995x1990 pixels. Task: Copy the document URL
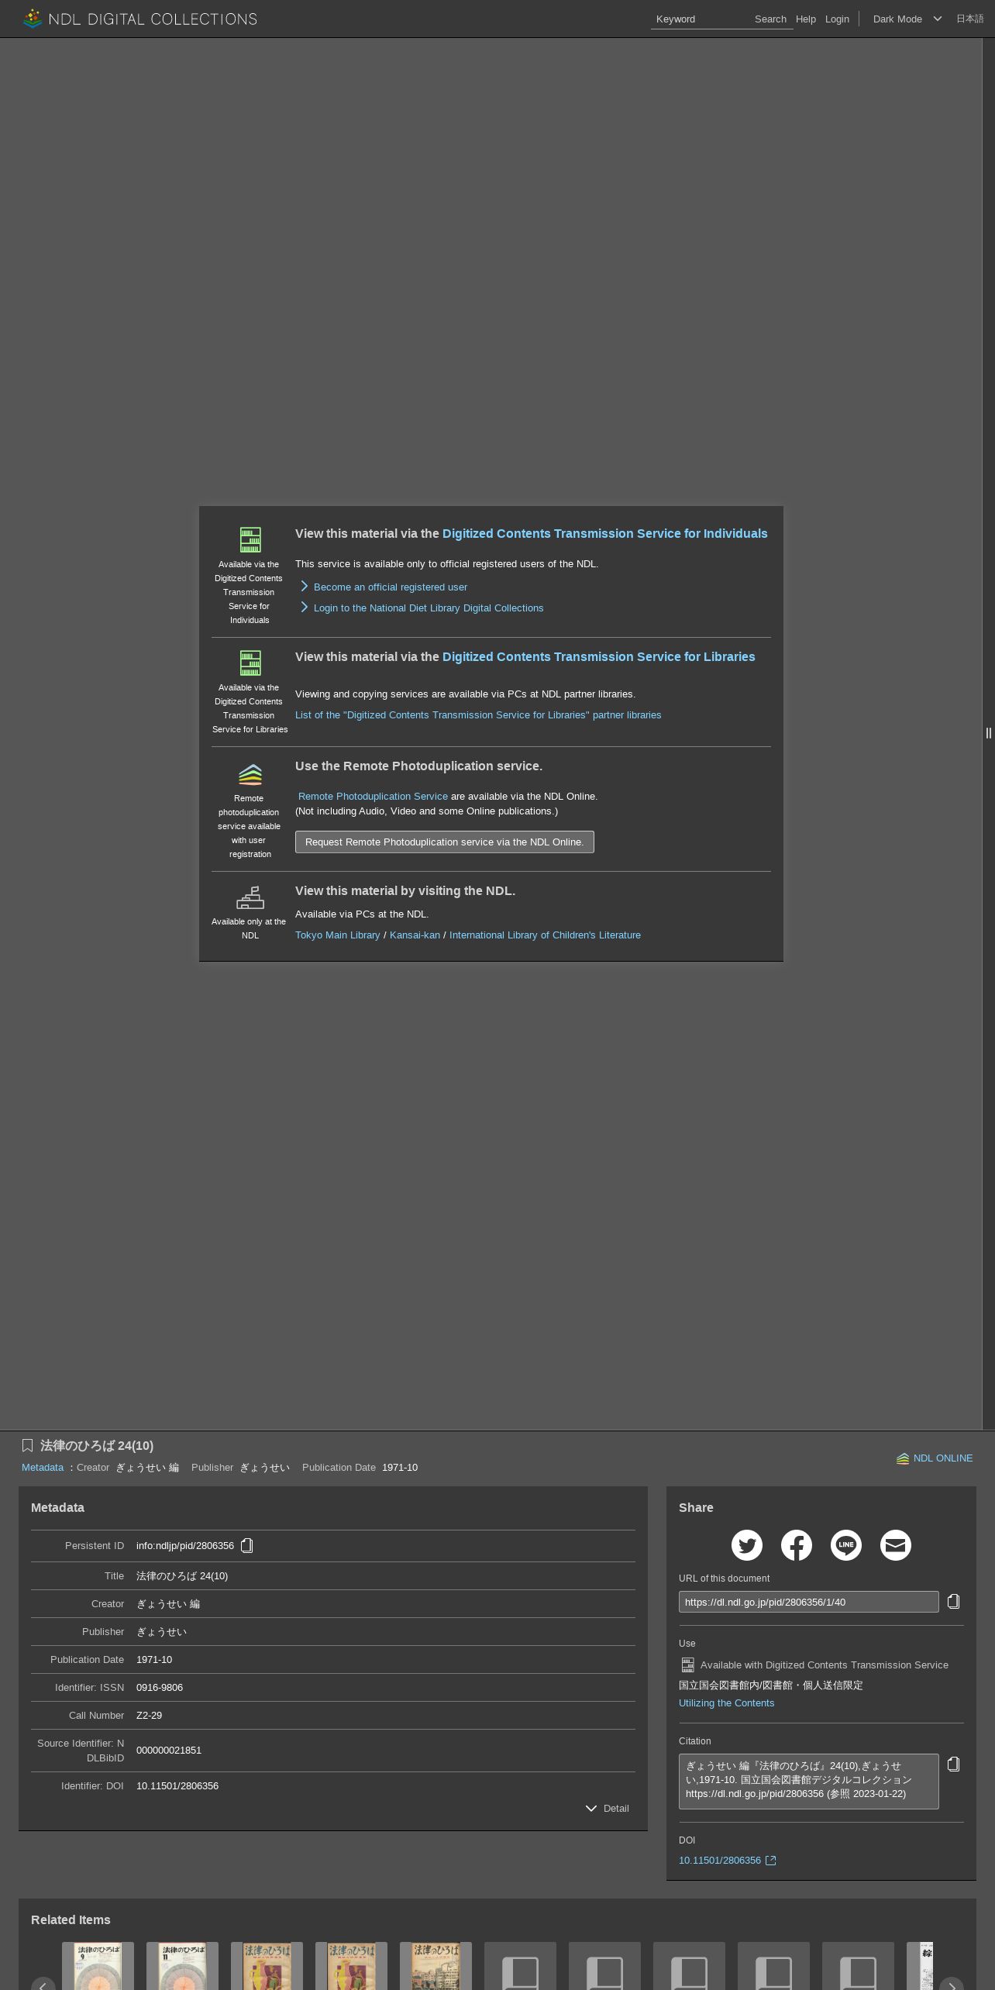point(954,1602)
